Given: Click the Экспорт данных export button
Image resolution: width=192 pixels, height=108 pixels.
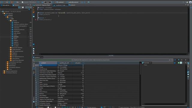Looking at the screenshot, I should tap(91, 107).
